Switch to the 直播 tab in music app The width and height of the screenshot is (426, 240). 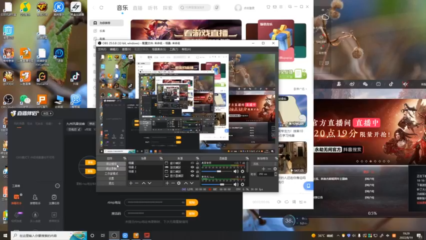137,8
